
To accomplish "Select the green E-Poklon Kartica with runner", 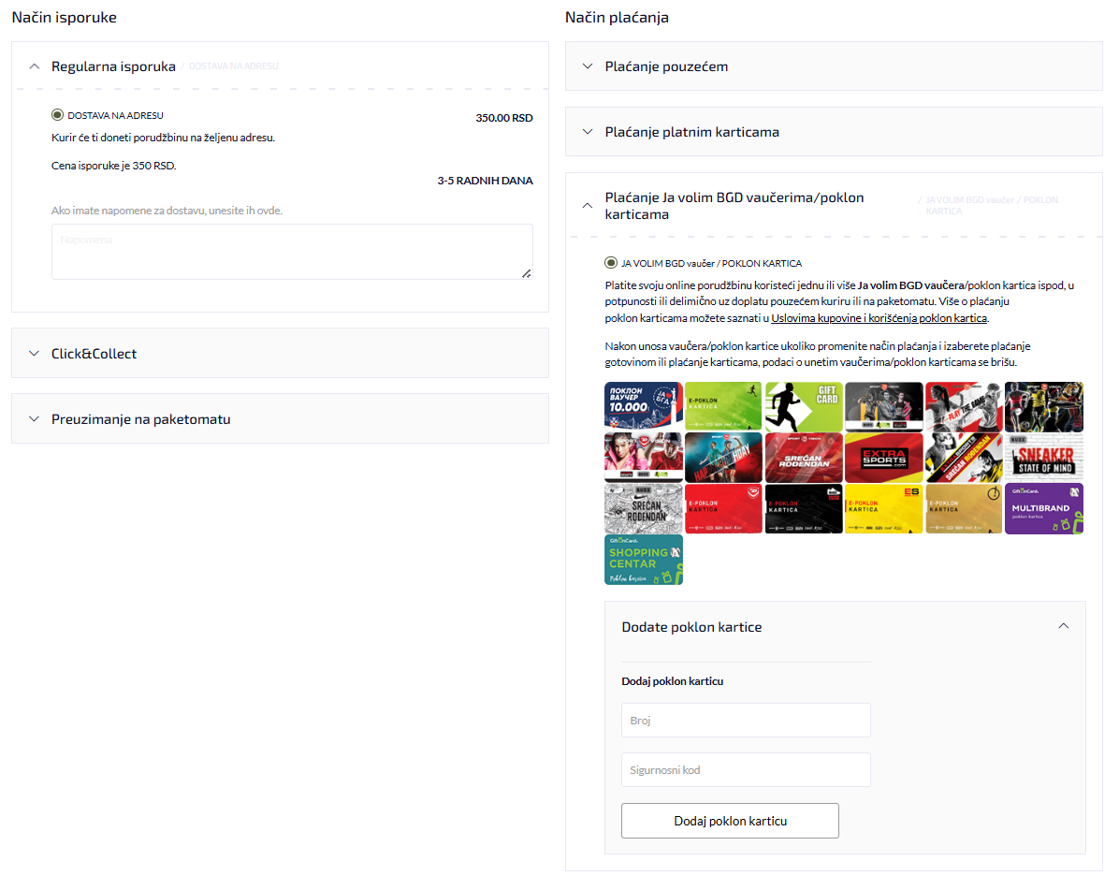I will pos(723,403).
